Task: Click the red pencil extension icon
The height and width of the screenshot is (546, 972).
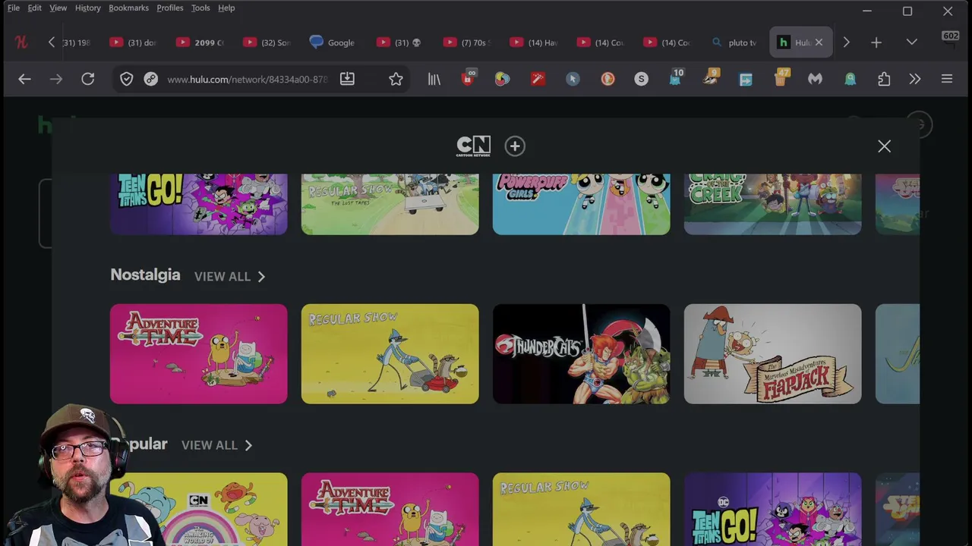Action: 538,79
